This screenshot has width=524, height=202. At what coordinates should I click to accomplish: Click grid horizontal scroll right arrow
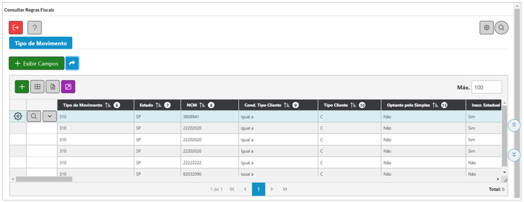click(x=498, y=179)
